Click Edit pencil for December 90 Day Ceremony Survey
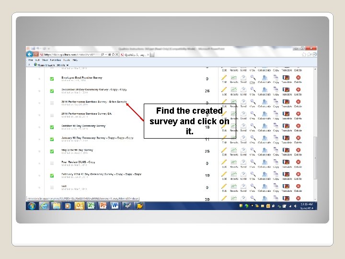The image size is (345, 259). pos(224,90)
